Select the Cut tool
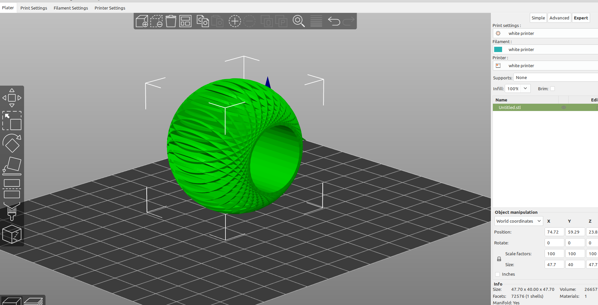Viewport: 598px width, 305px height. [12, 189]
